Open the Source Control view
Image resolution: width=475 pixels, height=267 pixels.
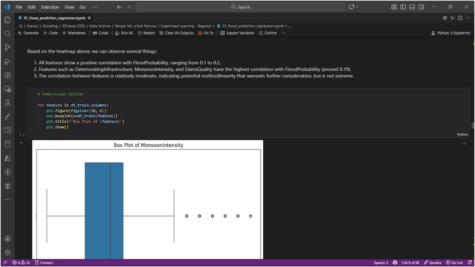[x=7, y=47]
